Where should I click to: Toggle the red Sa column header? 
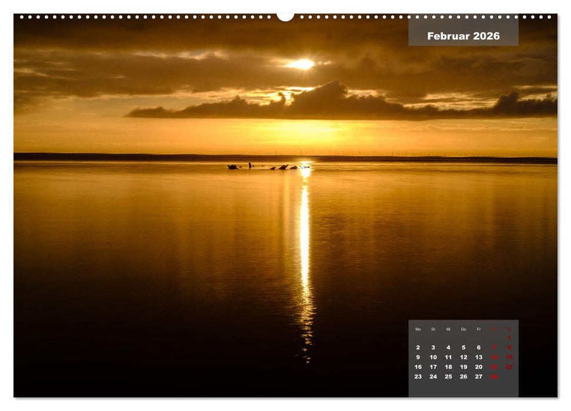point(494,329)
